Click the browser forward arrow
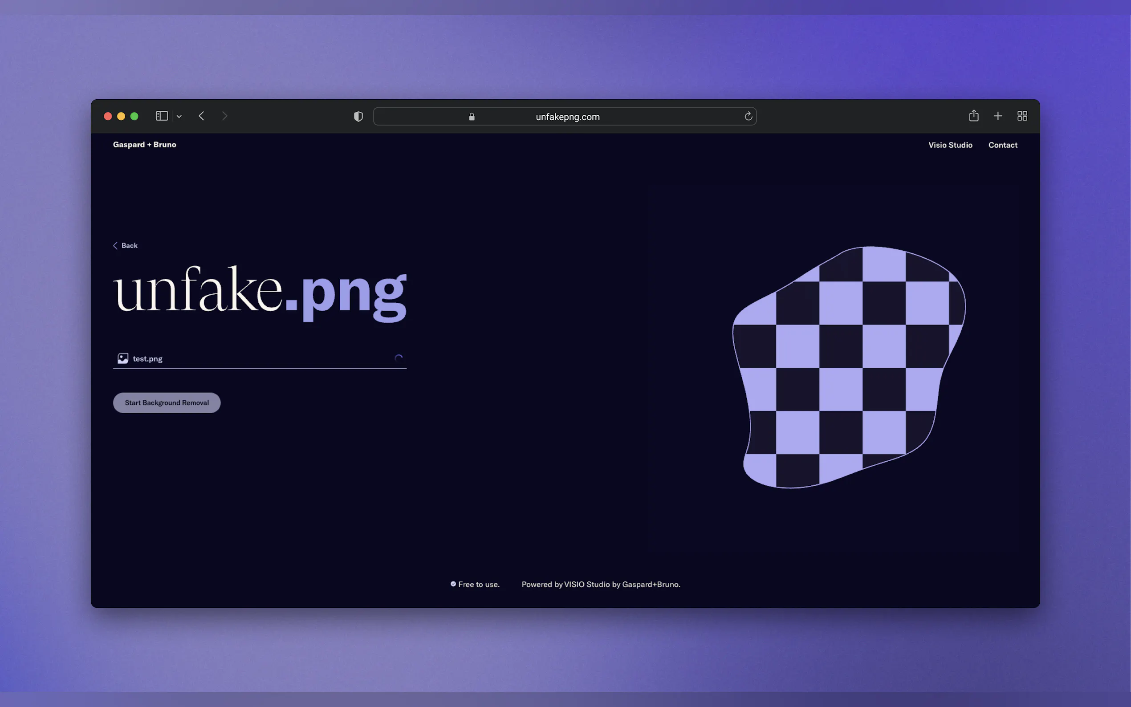1131x707 pixels. 225,116
